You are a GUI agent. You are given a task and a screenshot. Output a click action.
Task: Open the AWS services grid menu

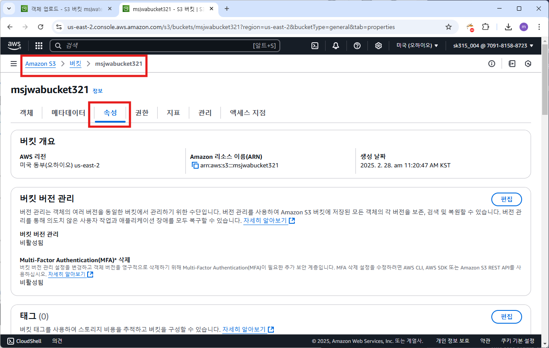tap(38, 46)
